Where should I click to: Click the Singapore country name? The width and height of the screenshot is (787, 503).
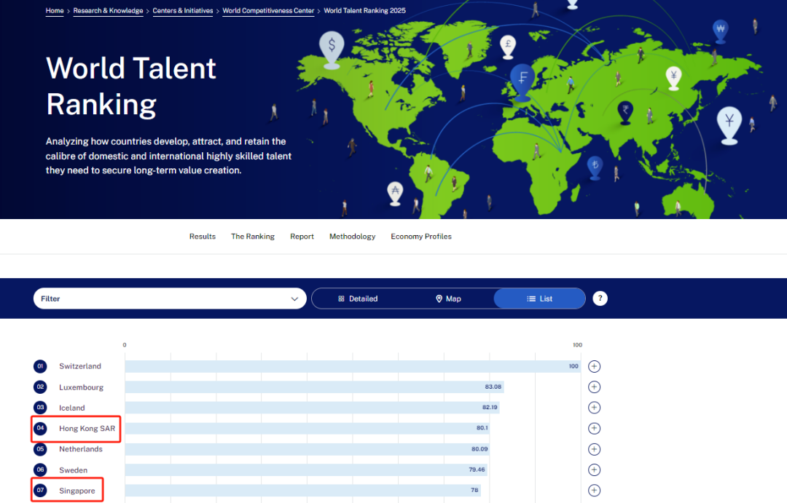(x=77, y=491)
